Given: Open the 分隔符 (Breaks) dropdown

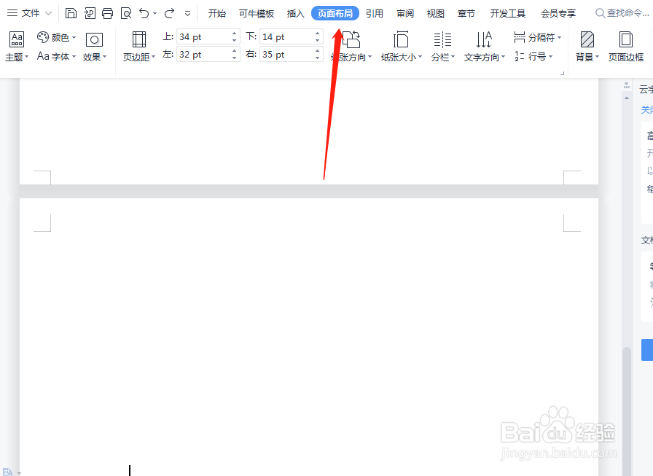Looking at the screenshot, I should pos(538,36).
